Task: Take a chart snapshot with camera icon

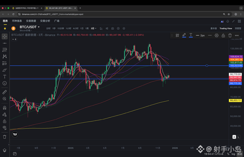Action: tap(112, 28)
